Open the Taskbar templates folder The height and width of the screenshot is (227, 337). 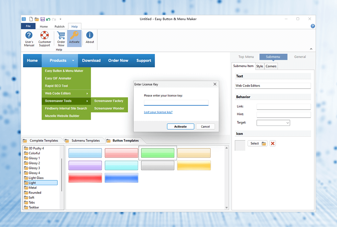pyautogui.click(x=32, y=208)
